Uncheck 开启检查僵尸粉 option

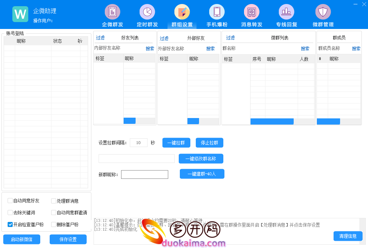pyautogui.click(x=10, y=224)
